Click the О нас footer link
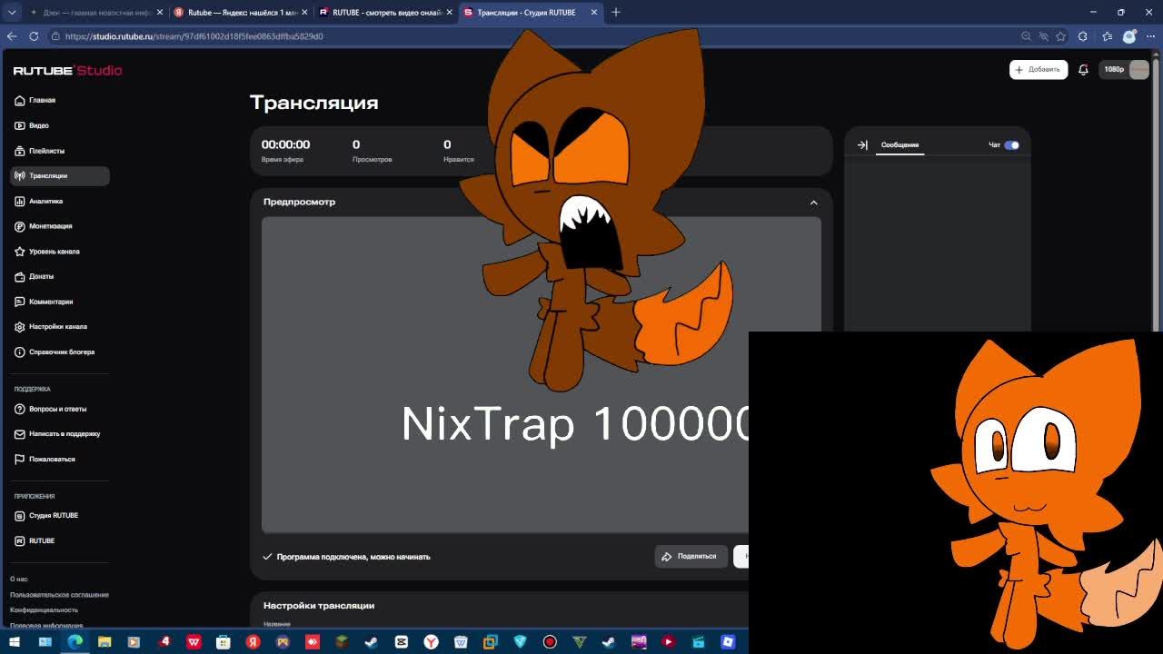The image size is (1163, 654). tap(19, 580)
